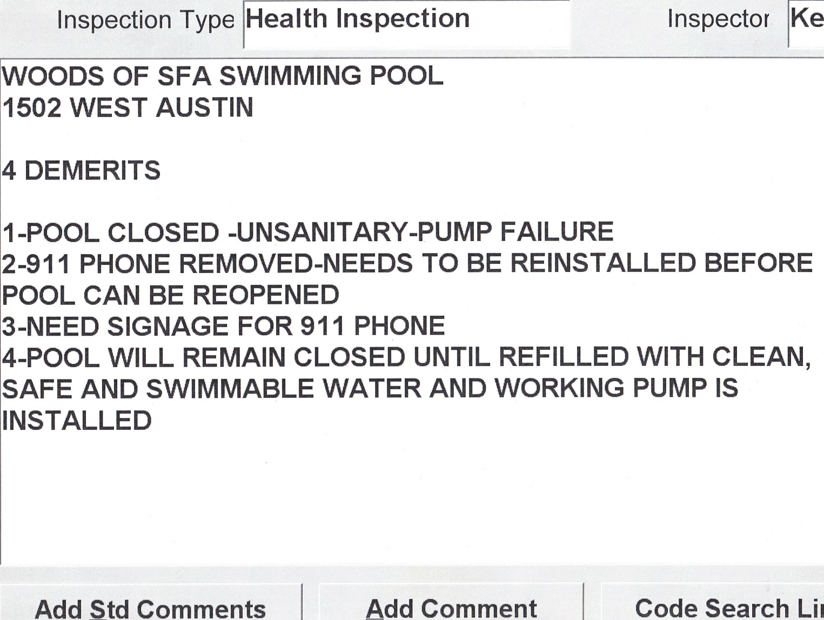
Task: Click the 1502 WEST AUSTIN address line
Action: pyautogui.click(x=128, y=108)
